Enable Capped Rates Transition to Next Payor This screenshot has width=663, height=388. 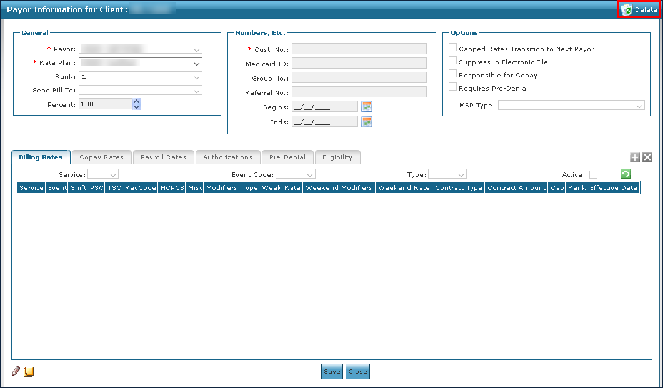point(453,48)
